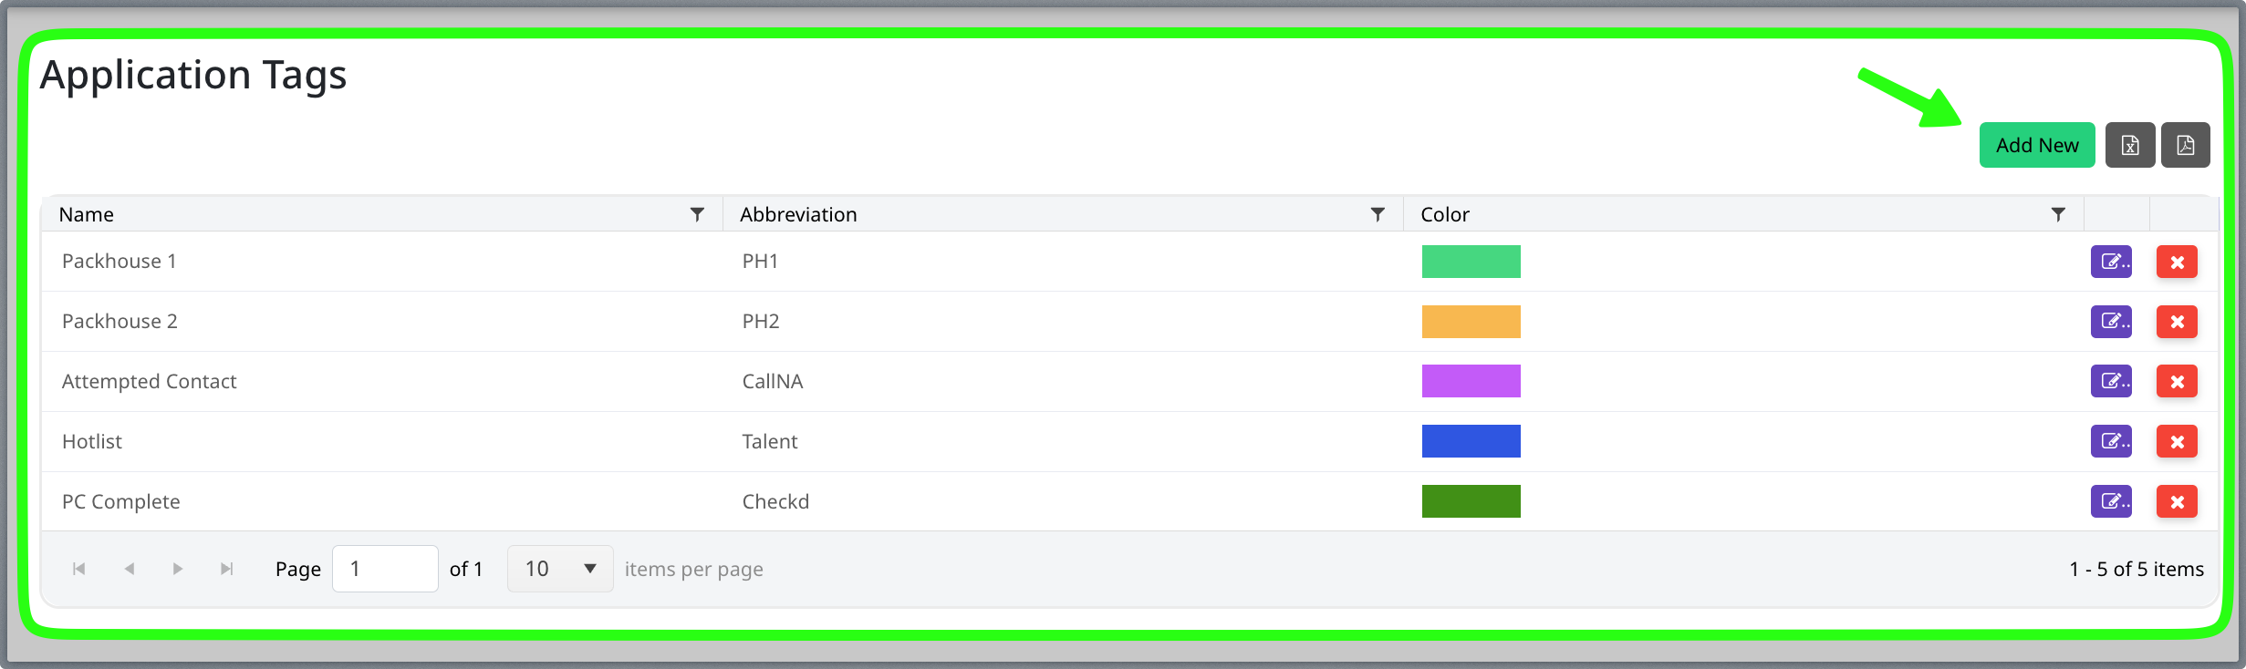Edit the Packhouse 1 tag
This screenshot has height=669, width=2246.
[x=2111, y=262]
